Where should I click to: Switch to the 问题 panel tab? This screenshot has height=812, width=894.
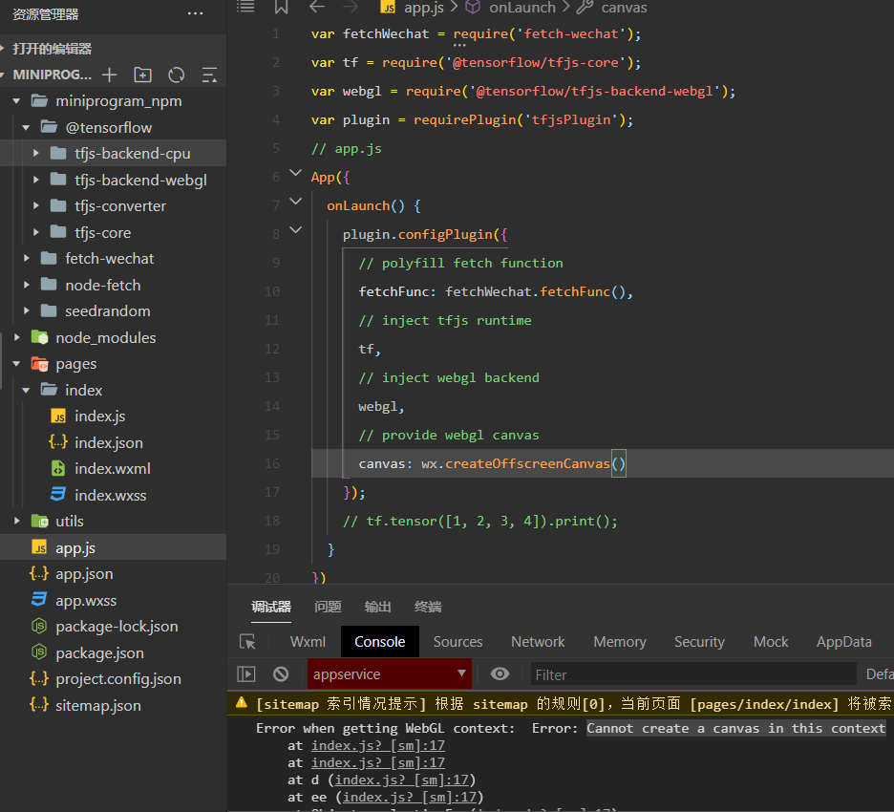328,607
